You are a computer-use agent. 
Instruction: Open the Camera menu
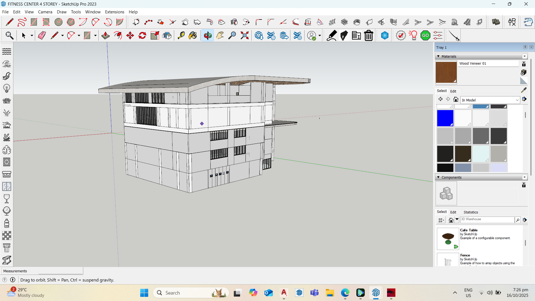(x=45, y=12)
